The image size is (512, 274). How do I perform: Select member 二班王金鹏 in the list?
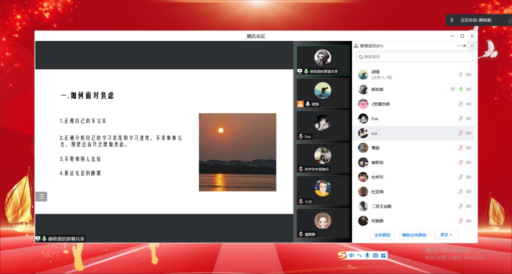click(x=381, y=206)
